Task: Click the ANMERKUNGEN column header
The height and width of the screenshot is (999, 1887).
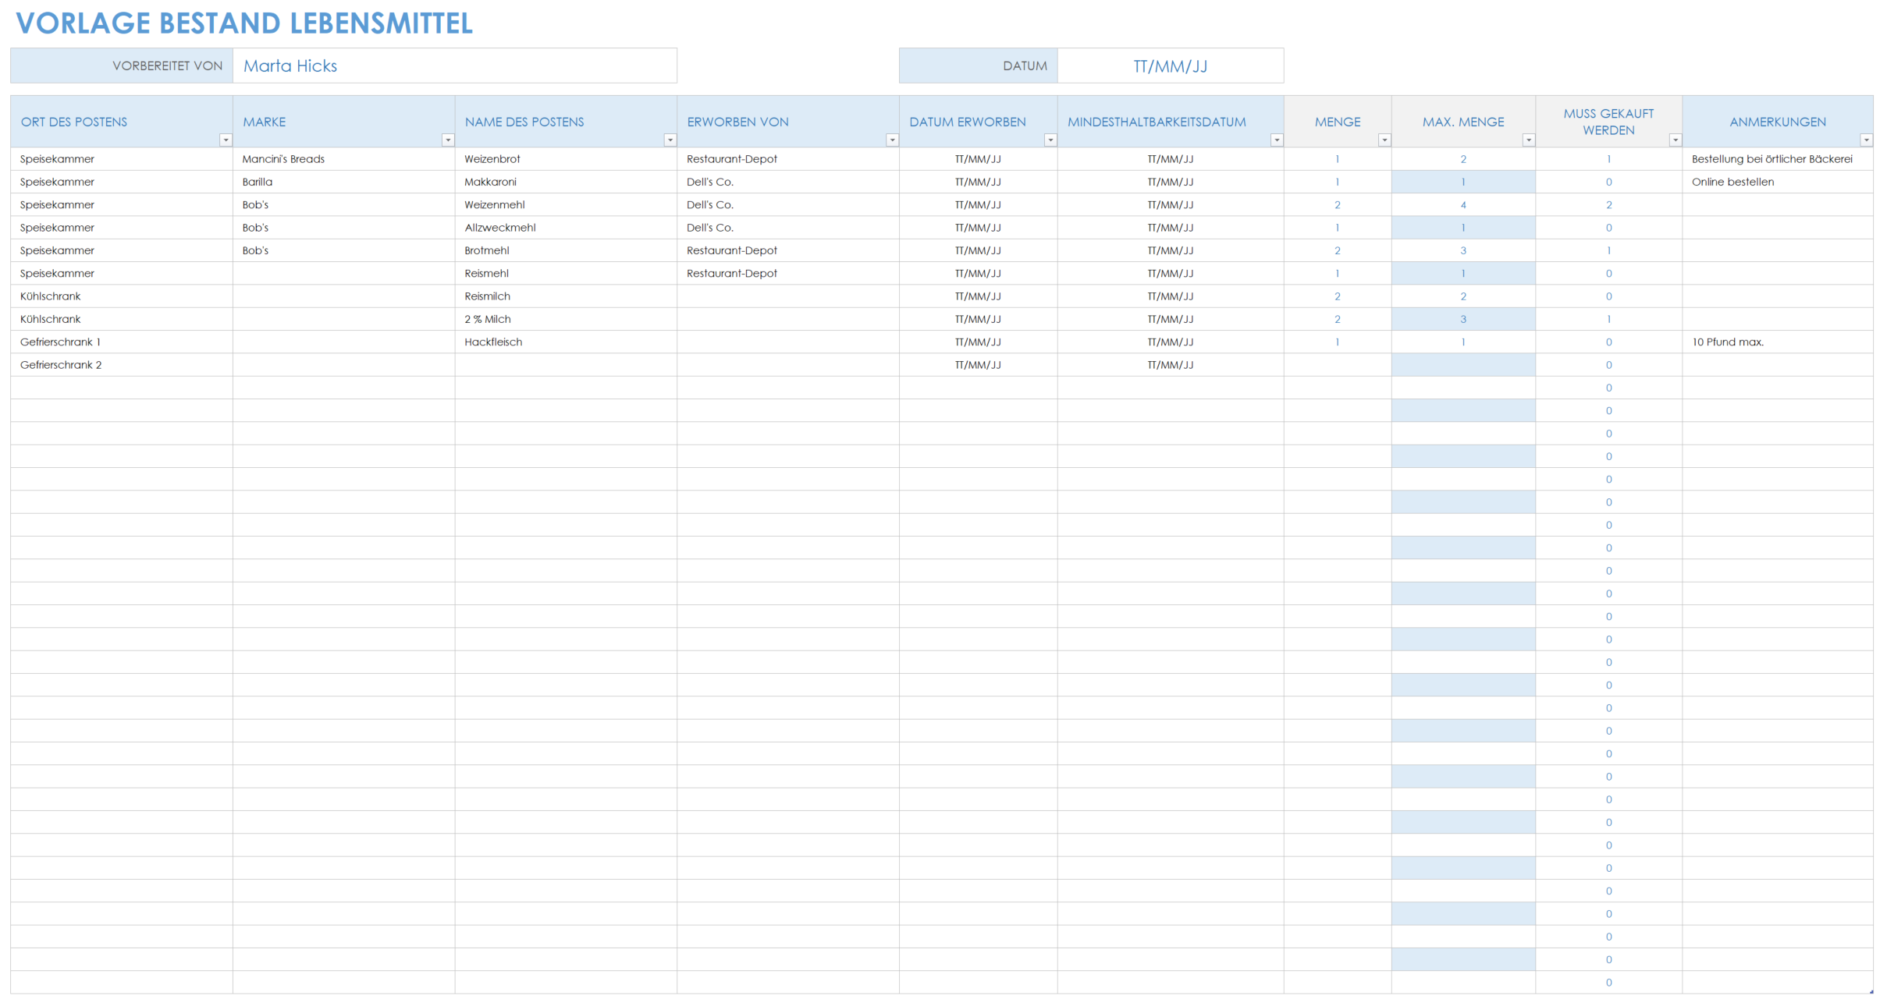Action: point(1778,122)
